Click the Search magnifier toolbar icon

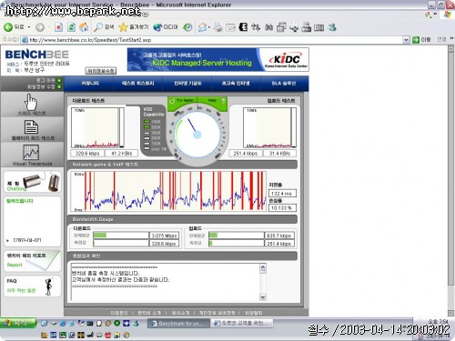click(x=97, y=27)
